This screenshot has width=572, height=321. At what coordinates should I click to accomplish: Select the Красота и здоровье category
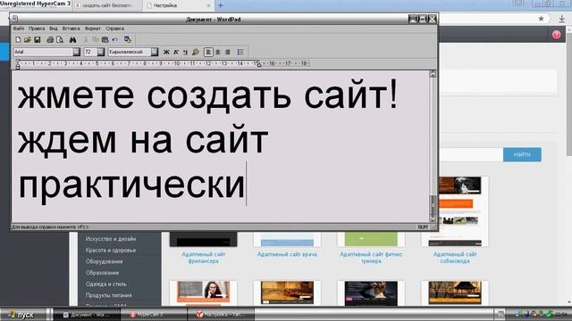(111, 250)
